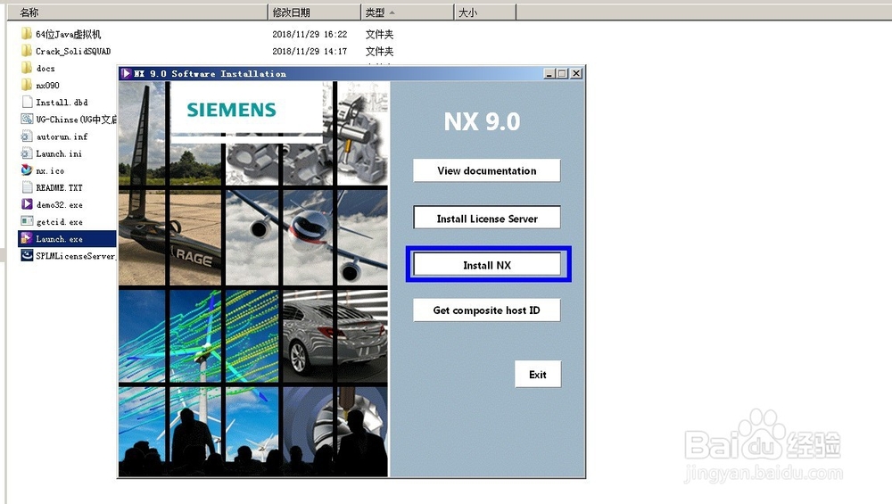Select the folder name docs

[45, 69]
